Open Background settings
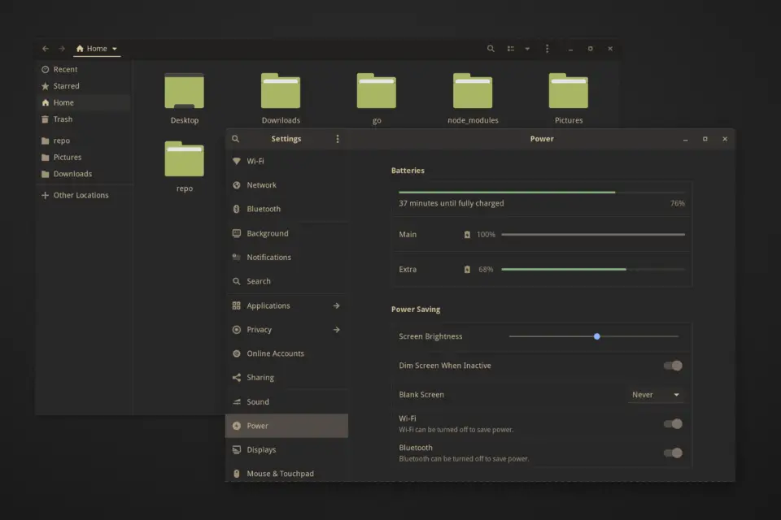This screenshot has width=781, height=520. click(x=267, y=233)
